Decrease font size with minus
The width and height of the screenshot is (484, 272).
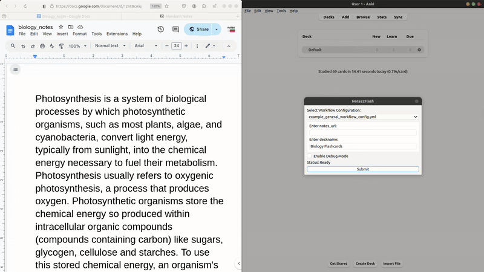pyautogui.click(x=167, y=46)
